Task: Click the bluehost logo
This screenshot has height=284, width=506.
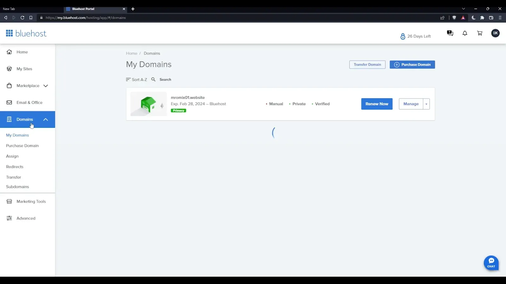Action: pyautogui.click(x=26, y=33)
